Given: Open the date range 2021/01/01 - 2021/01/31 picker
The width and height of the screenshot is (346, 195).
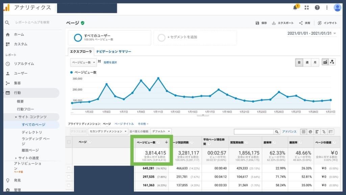Looking at the screenshot, I should [312, 34].
